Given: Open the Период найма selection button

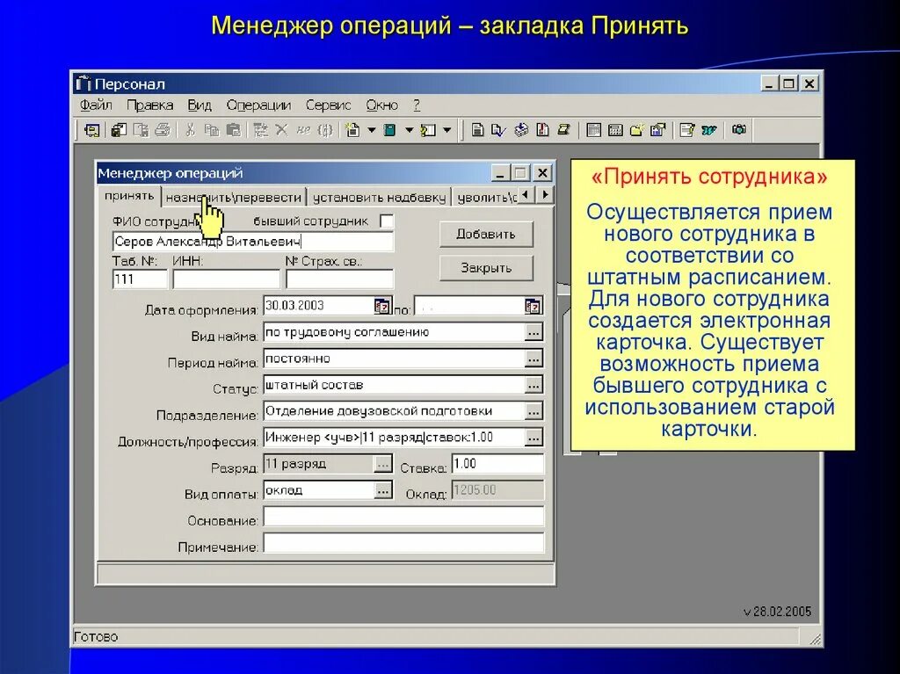Looking at the screenshot, I should click(x=533, y=359).
